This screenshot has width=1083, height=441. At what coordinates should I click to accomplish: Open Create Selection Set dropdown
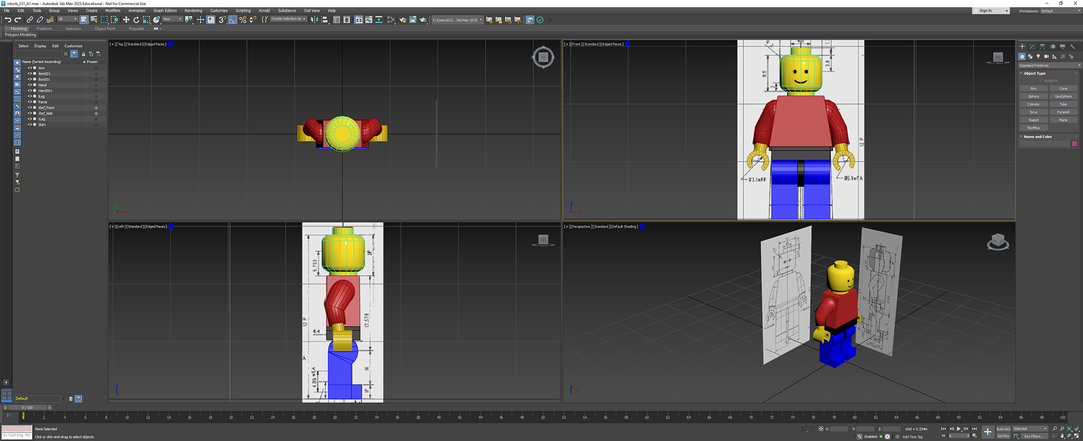click(x=288, y=19)
